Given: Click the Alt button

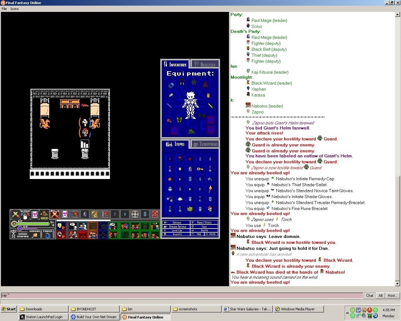Looking at the screenshot, I should pyautogui.click(x=381, y=295).
